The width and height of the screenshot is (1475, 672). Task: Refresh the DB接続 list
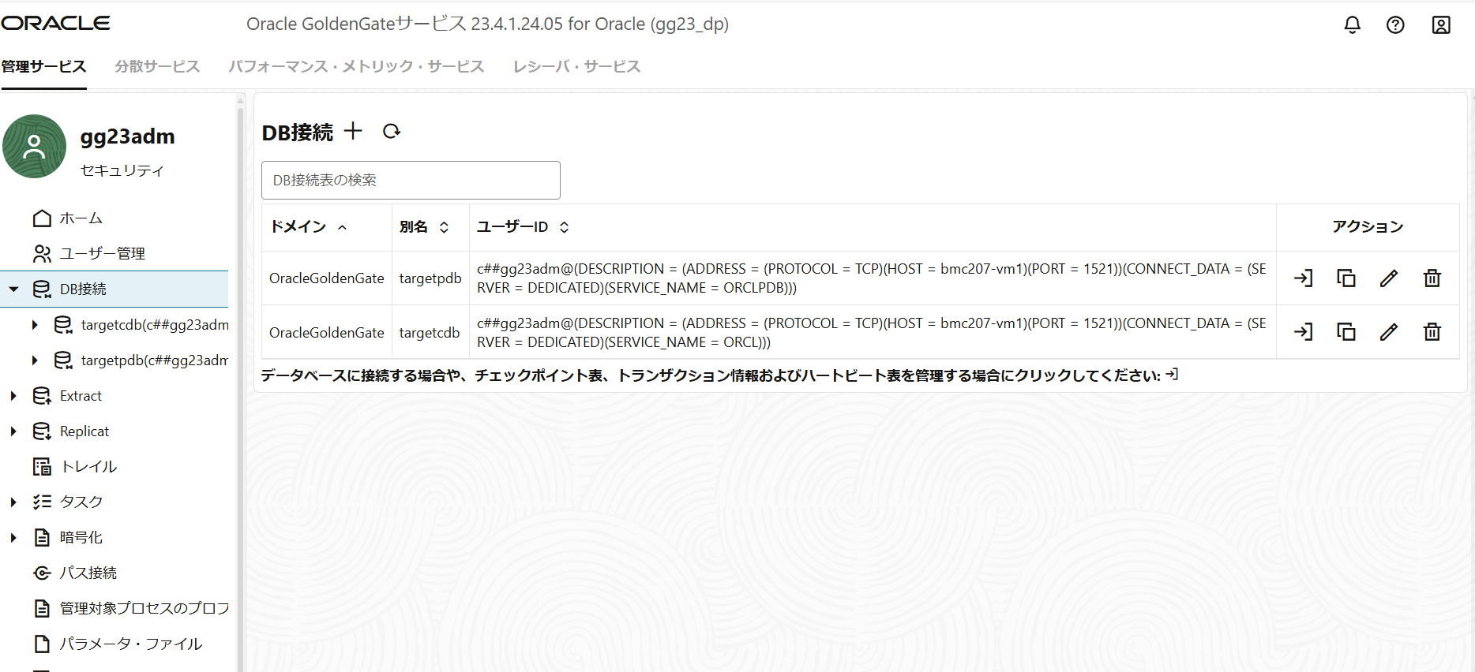(x=392, y=131)
